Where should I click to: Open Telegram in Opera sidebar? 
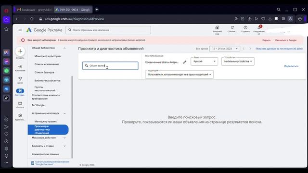tap(6, 80)
